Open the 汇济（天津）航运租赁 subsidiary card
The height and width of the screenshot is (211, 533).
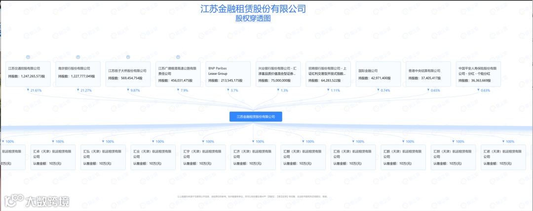(x=253, y=157)
